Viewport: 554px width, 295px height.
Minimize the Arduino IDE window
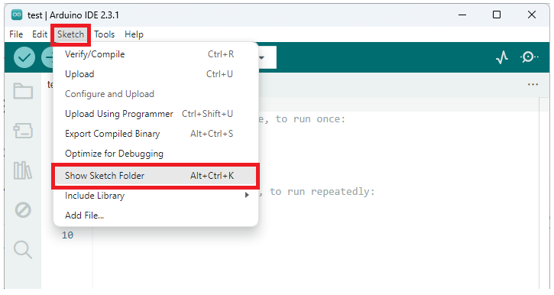[462, 15]
